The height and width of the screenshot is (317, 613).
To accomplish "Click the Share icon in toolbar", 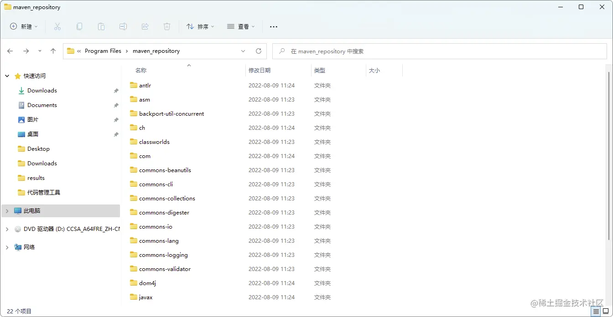I will 145,27.
